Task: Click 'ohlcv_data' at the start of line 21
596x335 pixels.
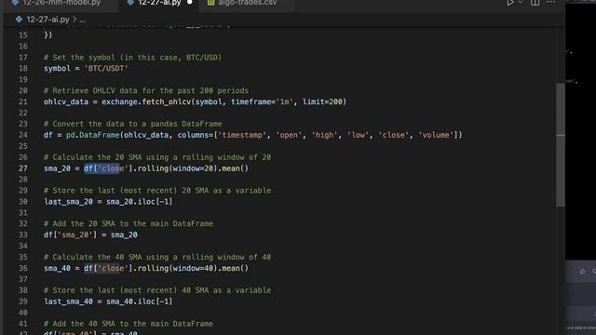Action: (x=66, y=101)
